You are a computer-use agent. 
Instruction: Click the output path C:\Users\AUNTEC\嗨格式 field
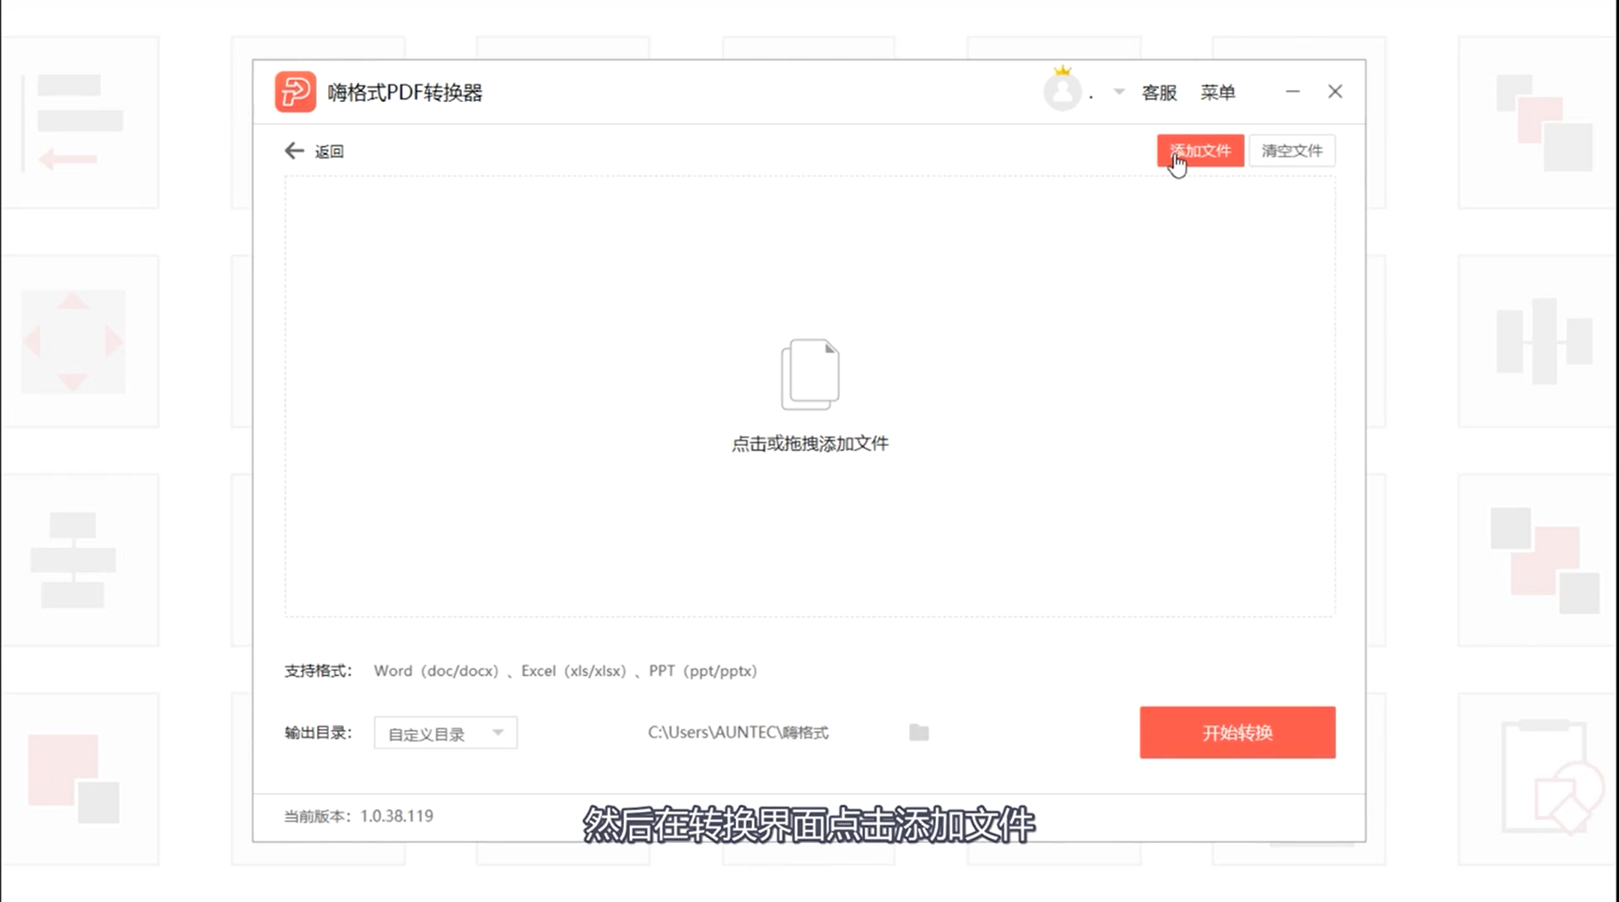[738, 733]
